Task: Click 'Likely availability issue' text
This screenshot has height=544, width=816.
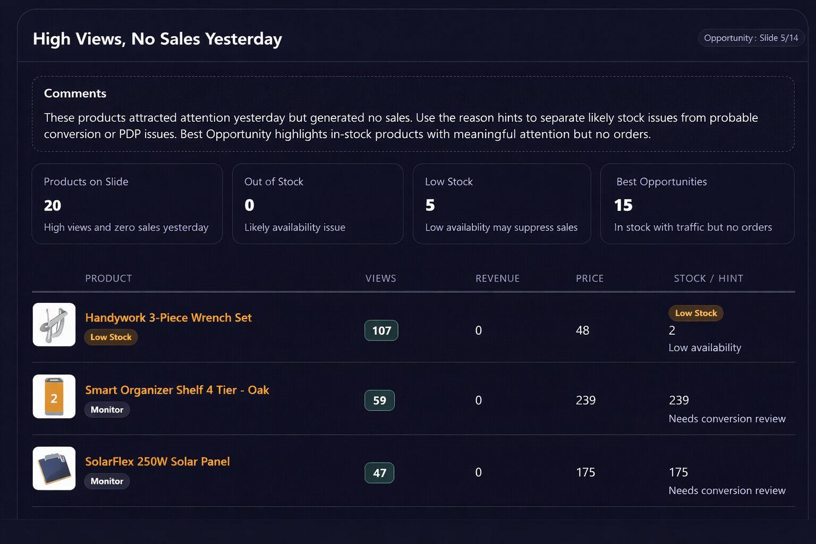Action: (295, 227)
